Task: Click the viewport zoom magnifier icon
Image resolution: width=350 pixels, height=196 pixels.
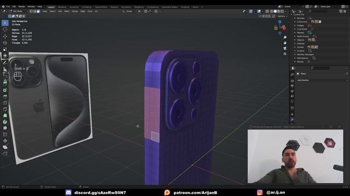Action: [x=285, y=38]
